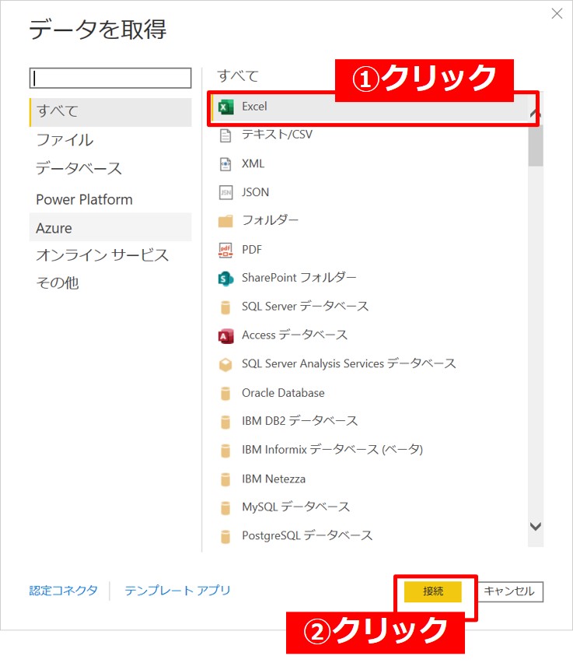Pick the PDF connector icon

point(225,250)
